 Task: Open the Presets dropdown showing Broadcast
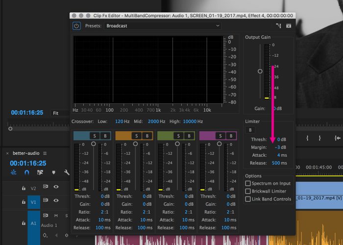(163, 25)
